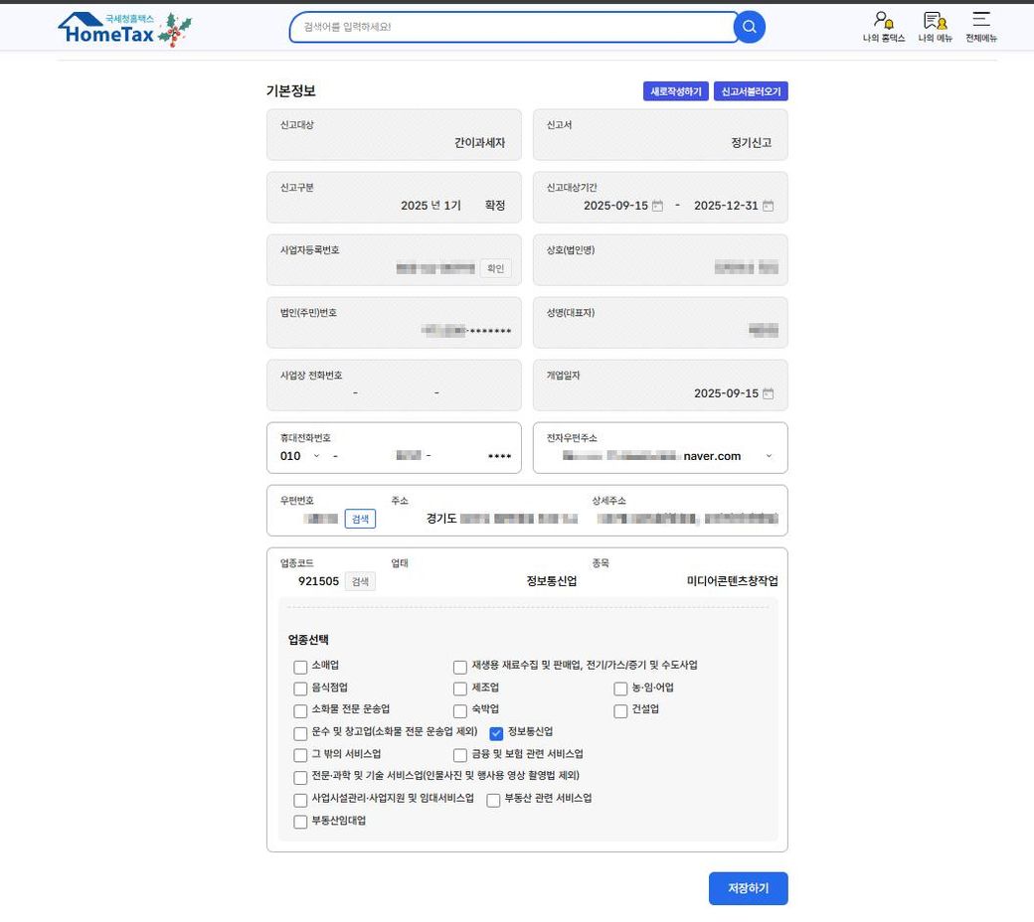1034x922 pixels.
Task: Open calendar icon in 개업일자 field
Action: 768,393
